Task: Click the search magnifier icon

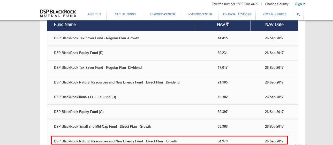Action: point(298,14)
